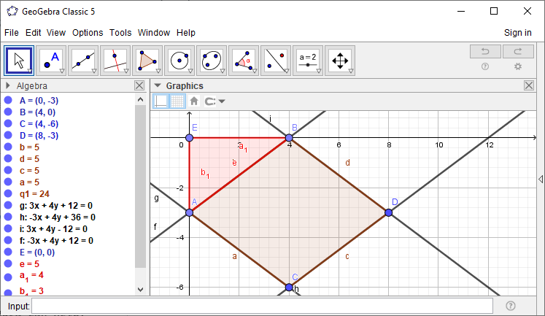Viewport: 545px width, 316px height.
Task: Open Polygon tool dropdown arrow
Action: click(158, 72)
